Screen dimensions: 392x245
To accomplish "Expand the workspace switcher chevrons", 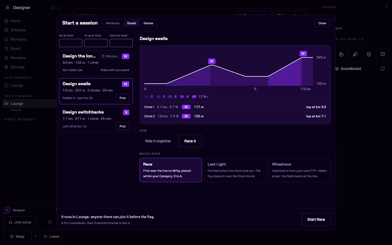I will (x=59, y=8).
